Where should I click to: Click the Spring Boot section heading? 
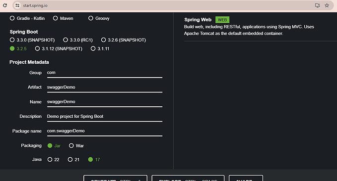click(24, 32)
